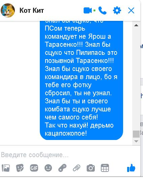Click the gray scrollbar thumb
143x178 pixels.
click(x=136, y=134)
